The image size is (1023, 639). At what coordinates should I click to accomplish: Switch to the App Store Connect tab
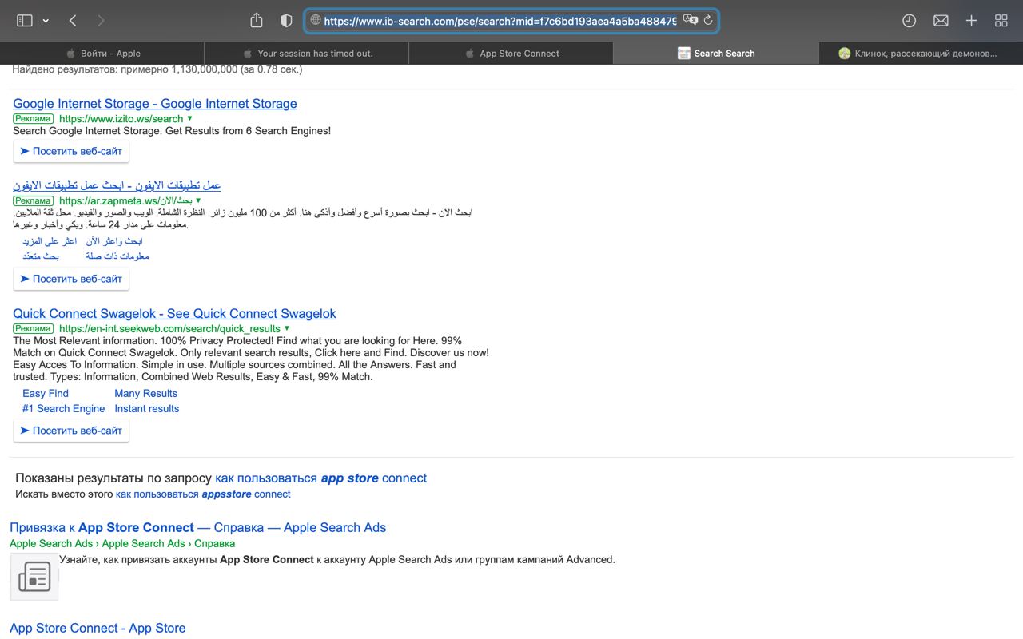point(511,54)
